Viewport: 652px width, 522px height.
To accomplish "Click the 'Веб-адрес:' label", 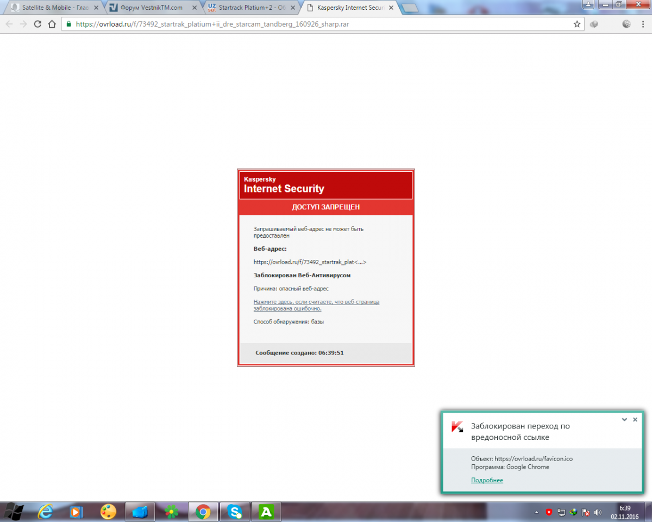I will 270,248.
